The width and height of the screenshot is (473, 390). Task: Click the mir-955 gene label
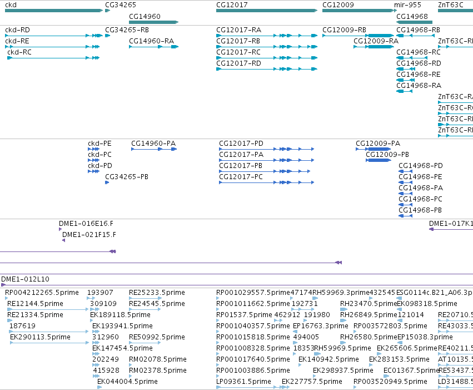click(x=407, y=5)
